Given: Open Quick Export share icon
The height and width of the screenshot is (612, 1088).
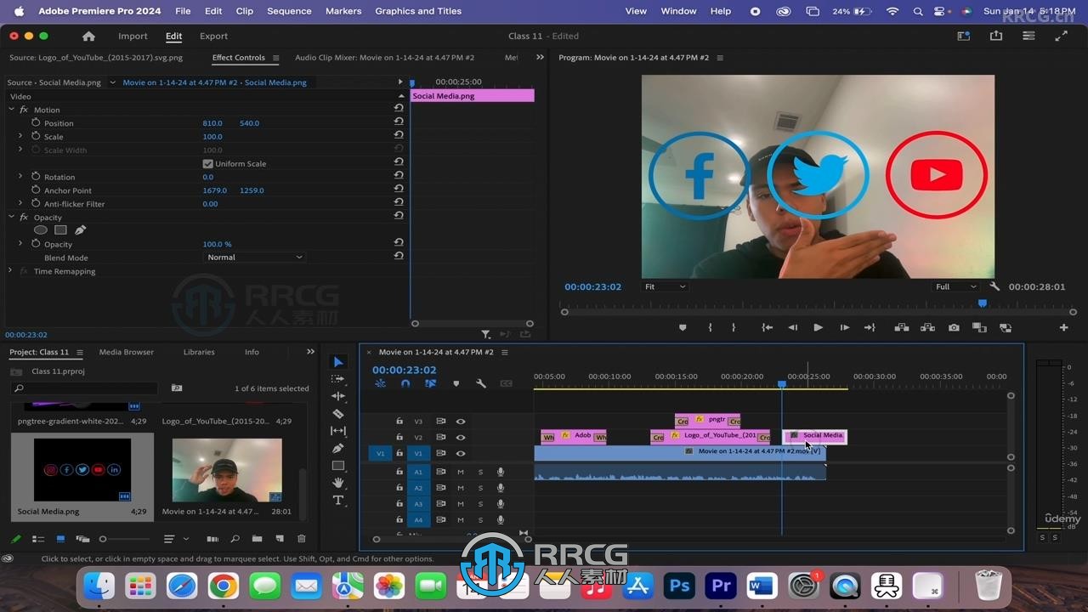Looking at the screenshot, I should [995, 37].
